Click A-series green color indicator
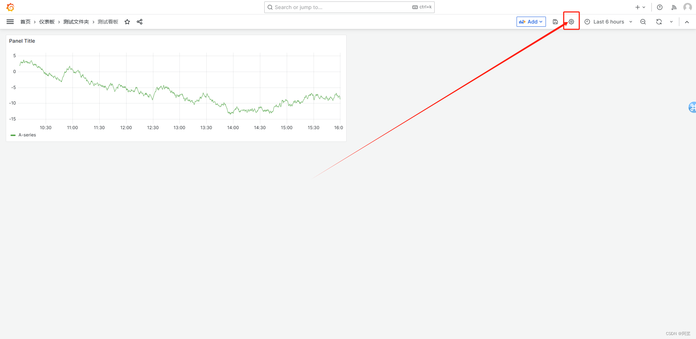The width and height of the screenshot is (696, 339). pyautogui.click(x=13, y=135)
